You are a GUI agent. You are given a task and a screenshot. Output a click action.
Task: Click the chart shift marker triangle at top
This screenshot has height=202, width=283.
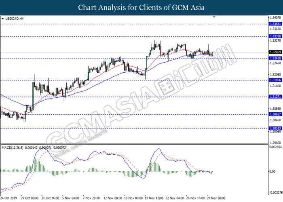point(215,17)
